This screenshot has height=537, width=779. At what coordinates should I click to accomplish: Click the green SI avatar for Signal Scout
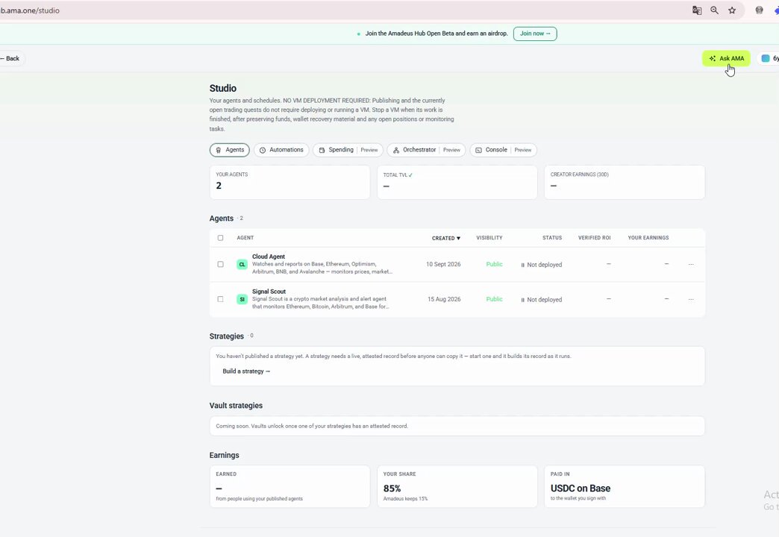pos(242,299)
